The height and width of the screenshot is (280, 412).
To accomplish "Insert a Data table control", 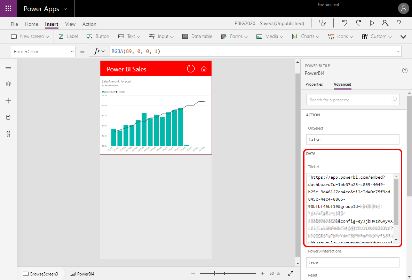I will coord(197,36).
